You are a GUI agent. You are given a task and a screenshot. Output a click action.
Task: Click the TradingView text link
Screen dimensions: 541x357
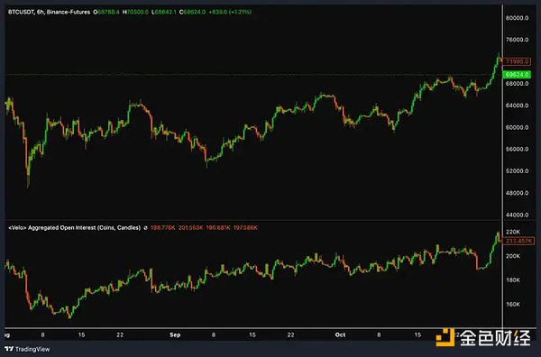(x=32, y=350)
